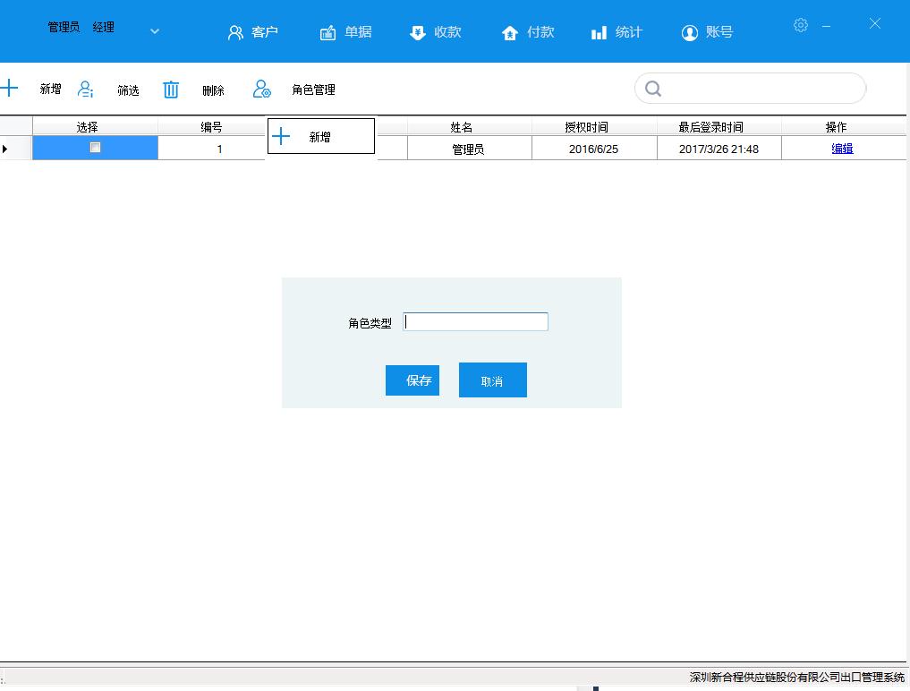Viewport: 910px width, 691px height.
Task: Switch to the 客户 menu label
Action: (265, 32)
